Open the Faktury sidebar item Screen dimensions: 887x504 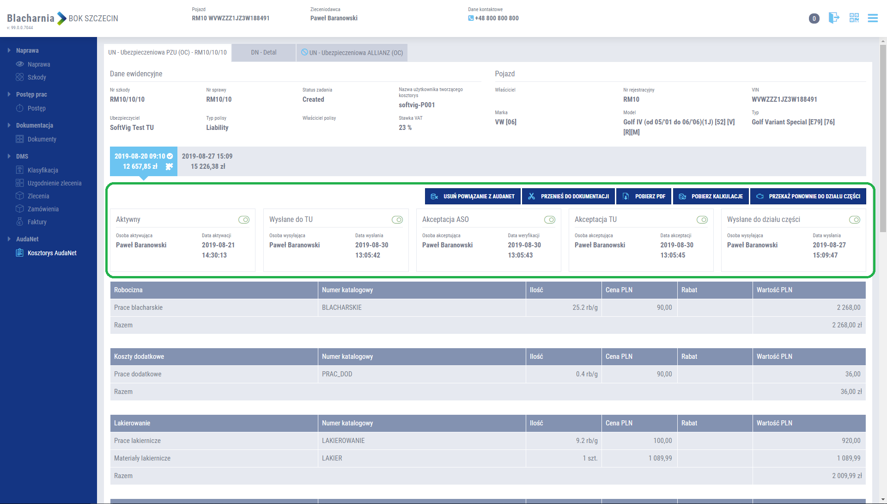coord(37,222)
